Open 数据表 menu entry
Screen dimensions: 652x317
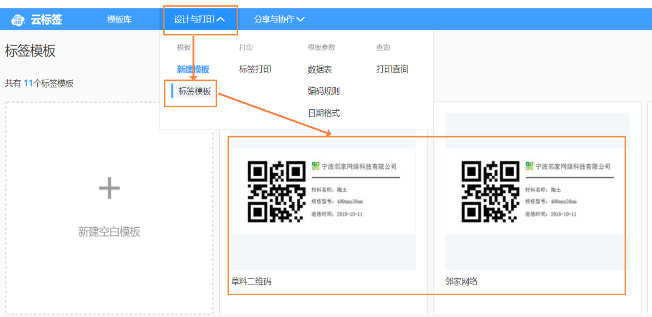click(x=320, y=69)
